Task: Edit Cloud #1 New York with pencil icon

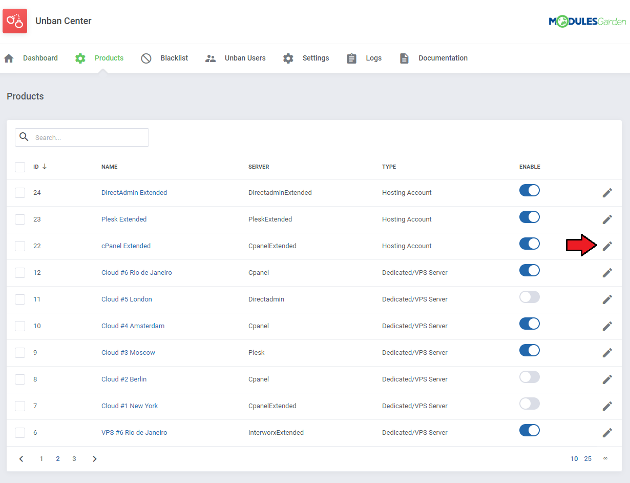Action: click(607, 406)
